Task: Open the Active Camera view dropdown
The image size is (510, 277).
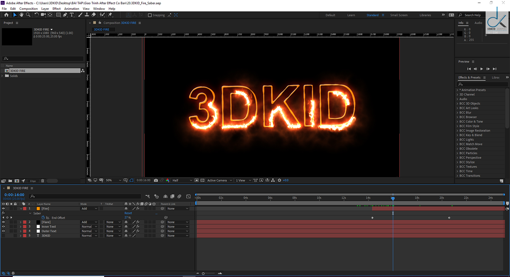Action: pyautogui.click(x=219, y=180)
